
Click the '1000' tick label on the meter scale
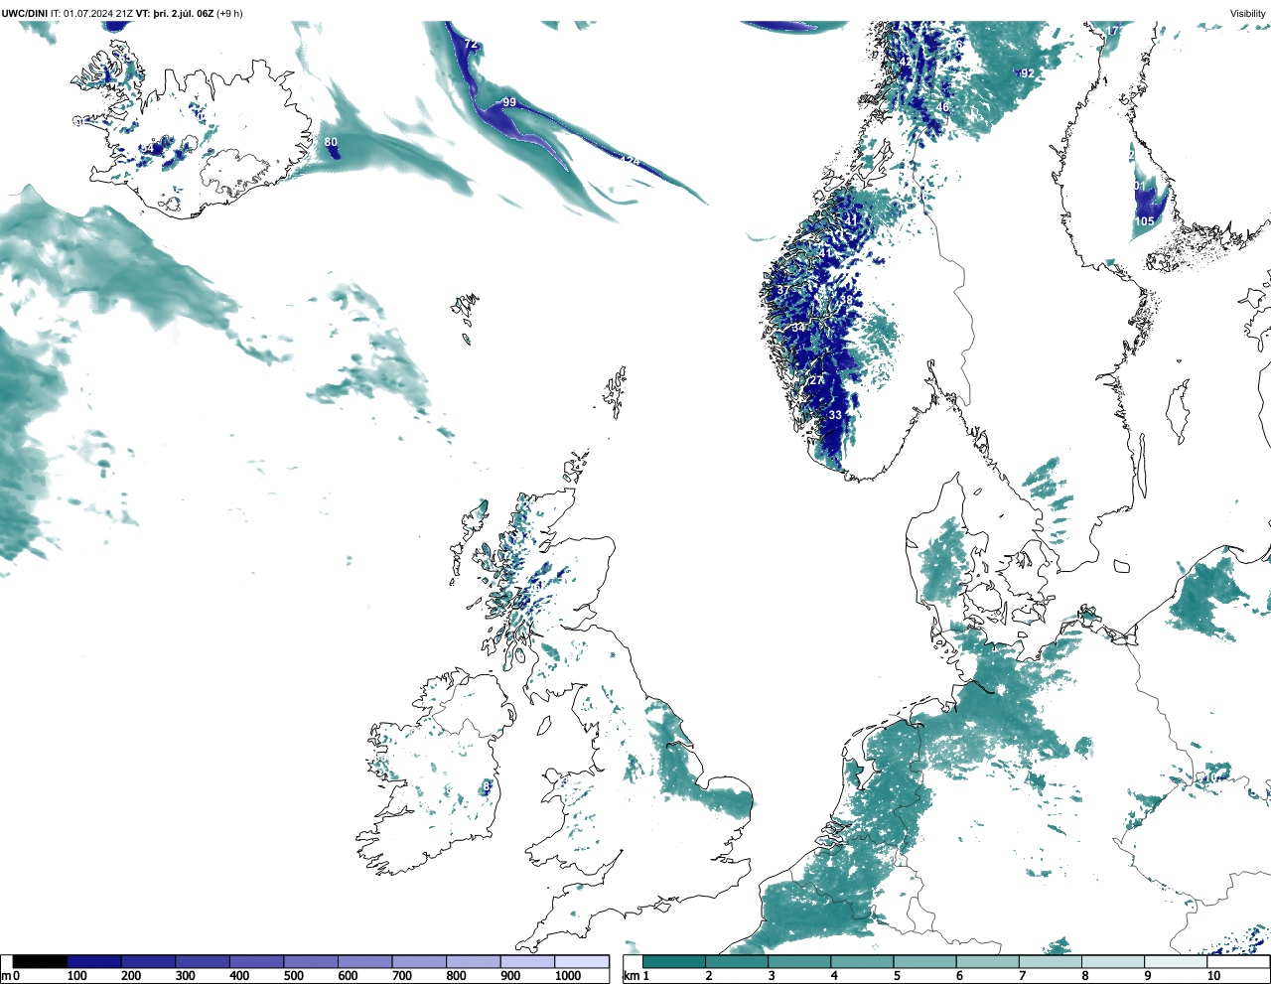[x=568, y=976]
